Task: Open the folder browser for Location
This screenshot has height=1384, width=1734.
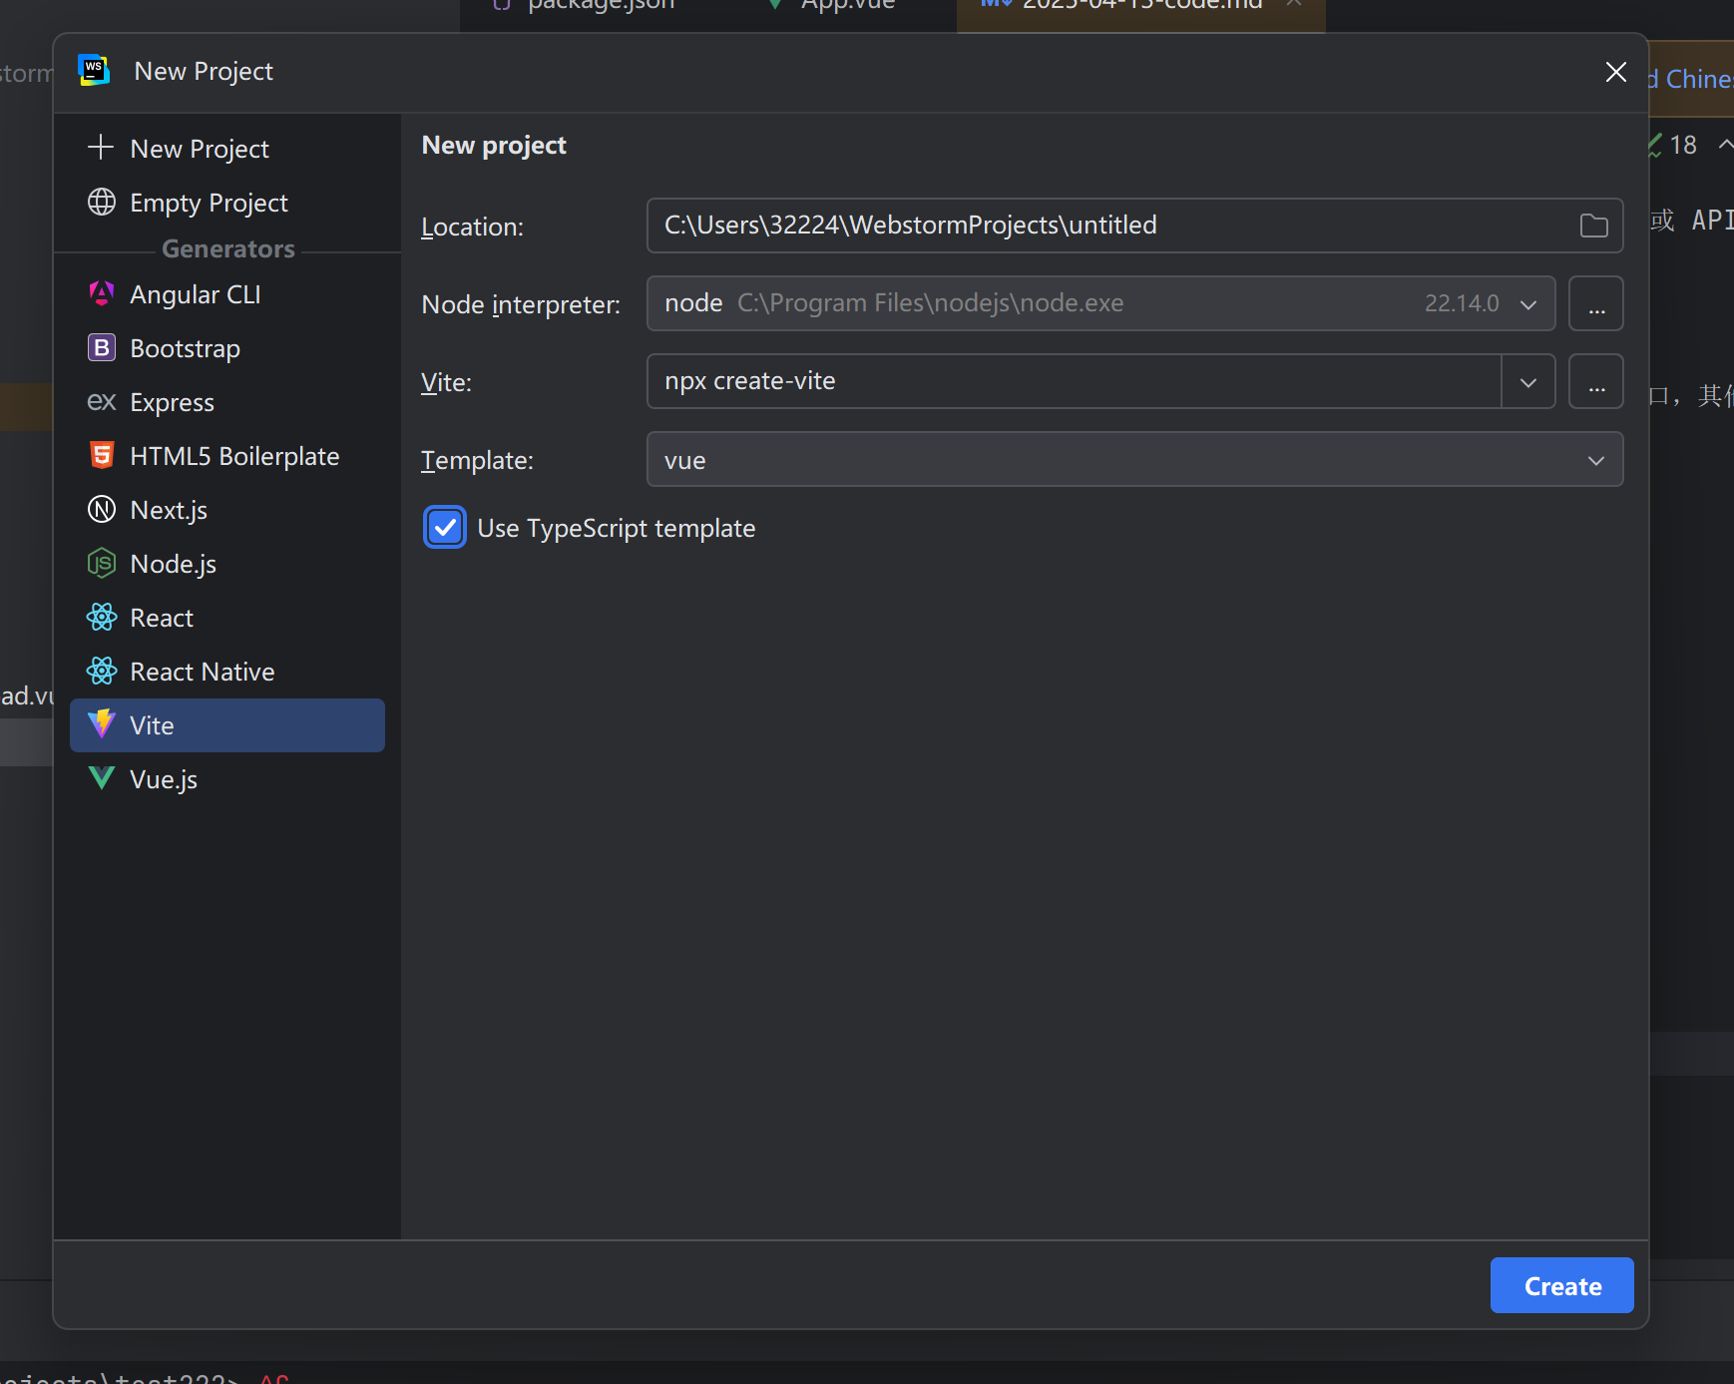Action: (1593, 227)
